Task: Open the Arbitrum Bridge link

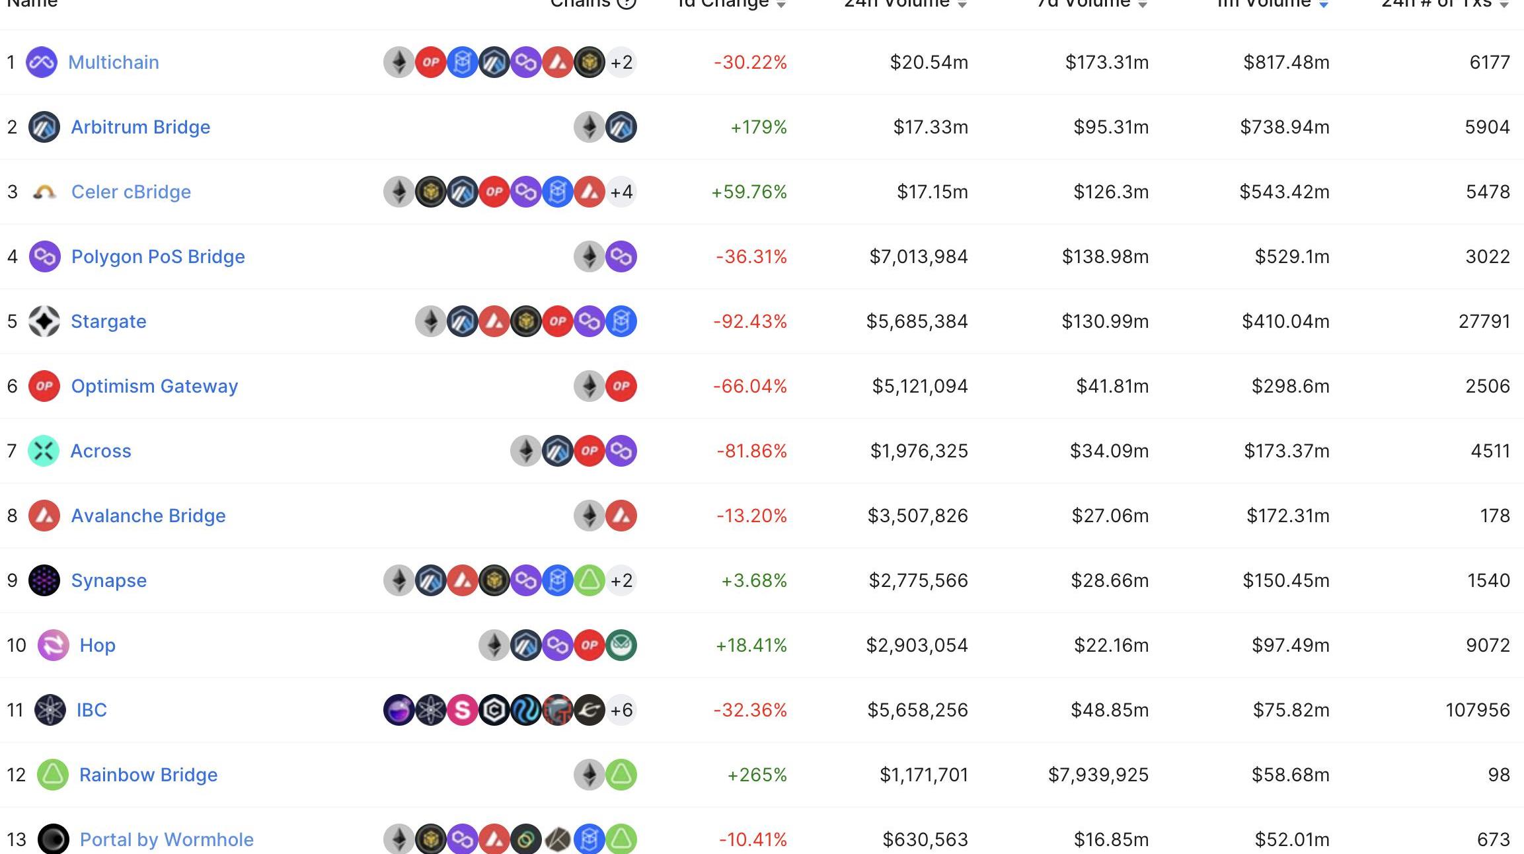Action: coord(141,127)
